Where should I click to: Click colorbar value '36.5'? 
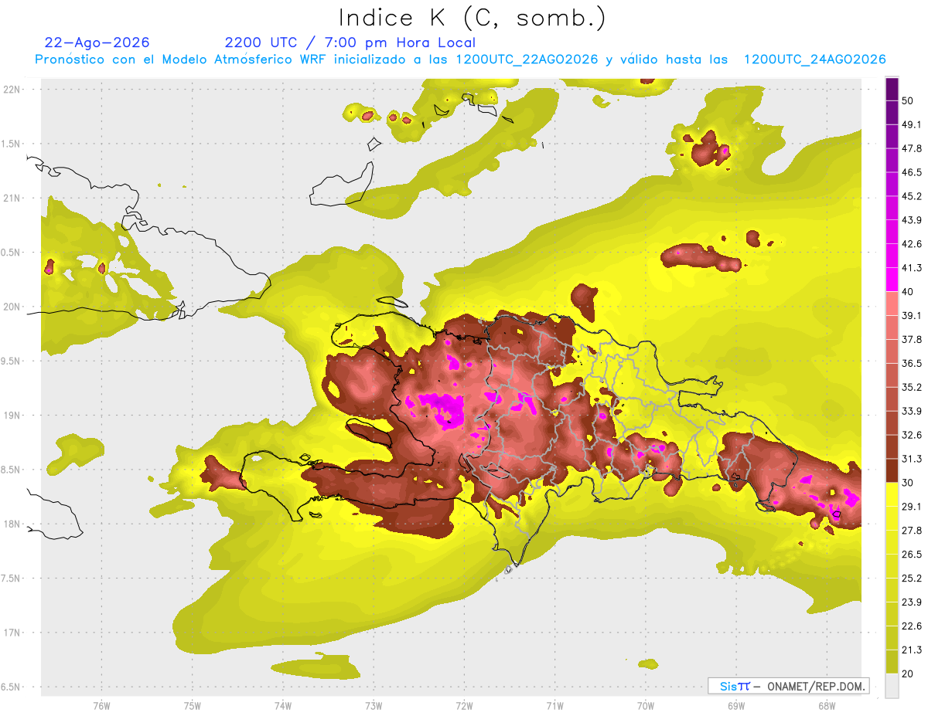pyautogui.click(x=911, y=363)
